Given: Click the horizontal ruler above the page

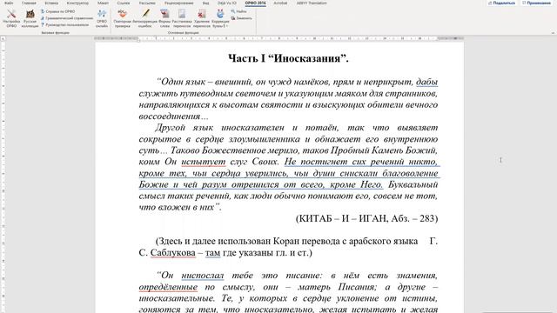Looking at the screenshot, I should (279, 38).
